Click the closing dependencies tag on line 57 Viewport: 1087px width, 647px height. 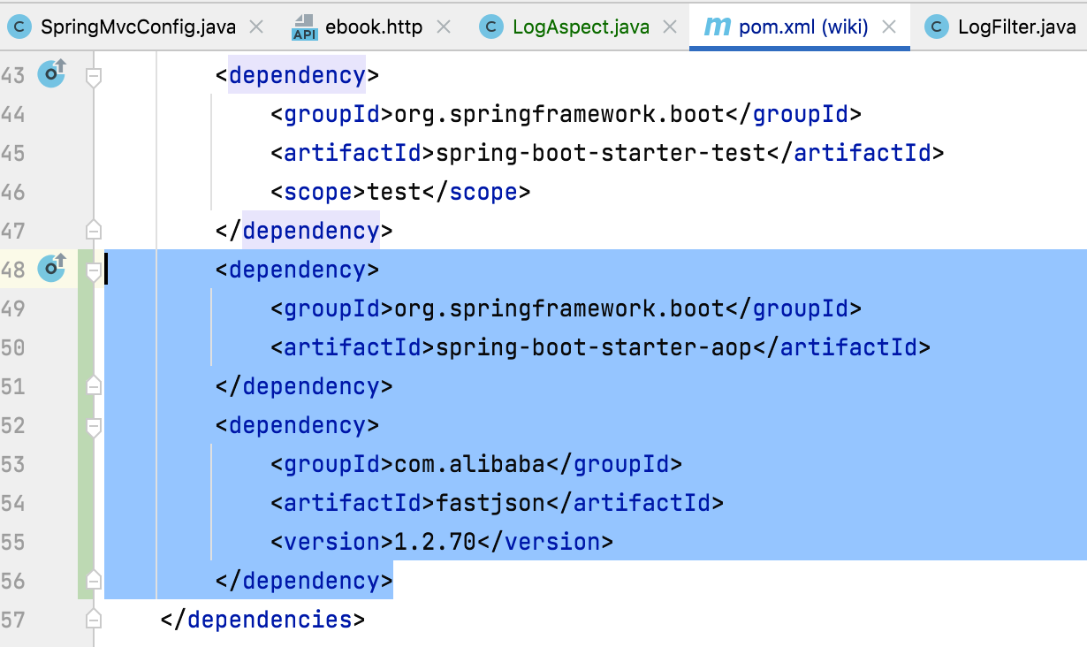click(x=262, y=620)
